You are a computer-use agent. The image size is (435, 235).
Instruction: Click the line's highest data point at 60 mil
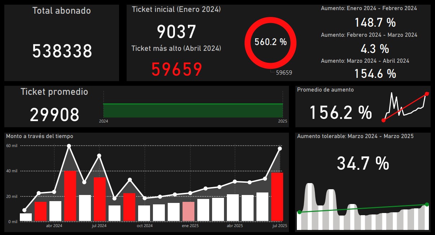pos(69,146)
